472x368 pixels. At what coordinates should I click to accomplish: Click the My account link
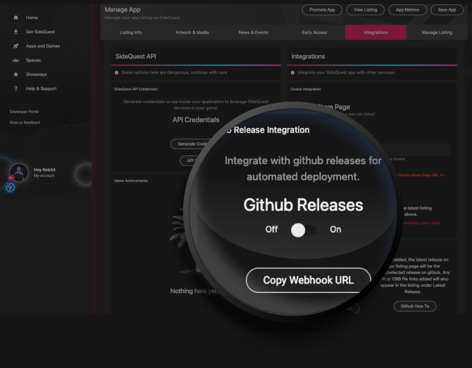(x=44, y=176)
